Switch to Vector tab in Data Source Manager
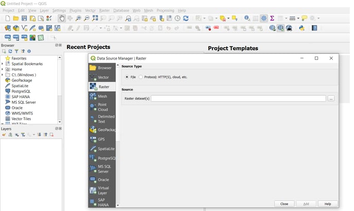The width and height of the screenshot is (354, 211). [x=102, y=77]
